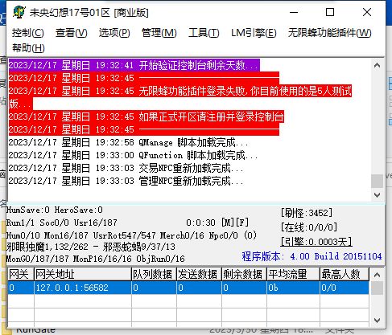
Task: Click the 交易NPC重新加载完成 log line
Action: [126, 168]
